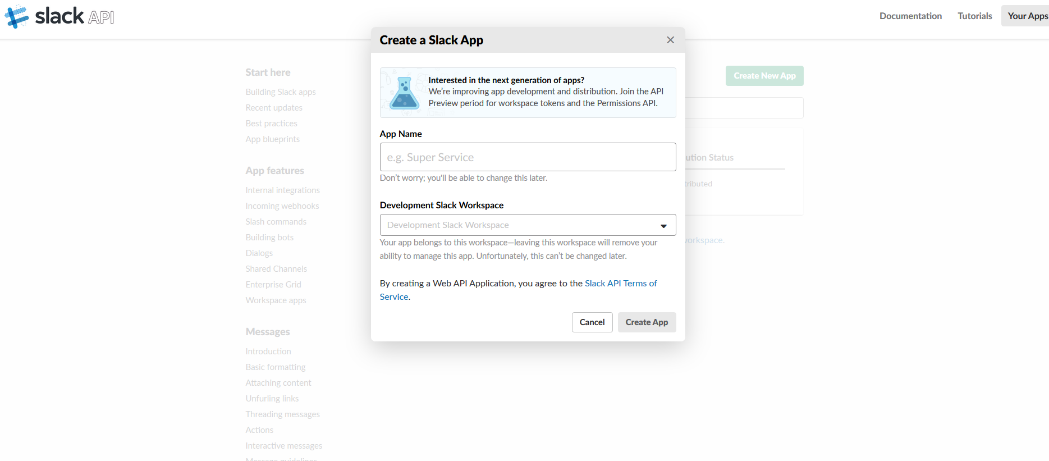This screenshot has height=461, width=1049.
Task: Open Introduction under Messages
Action: [x=268, y=352]
